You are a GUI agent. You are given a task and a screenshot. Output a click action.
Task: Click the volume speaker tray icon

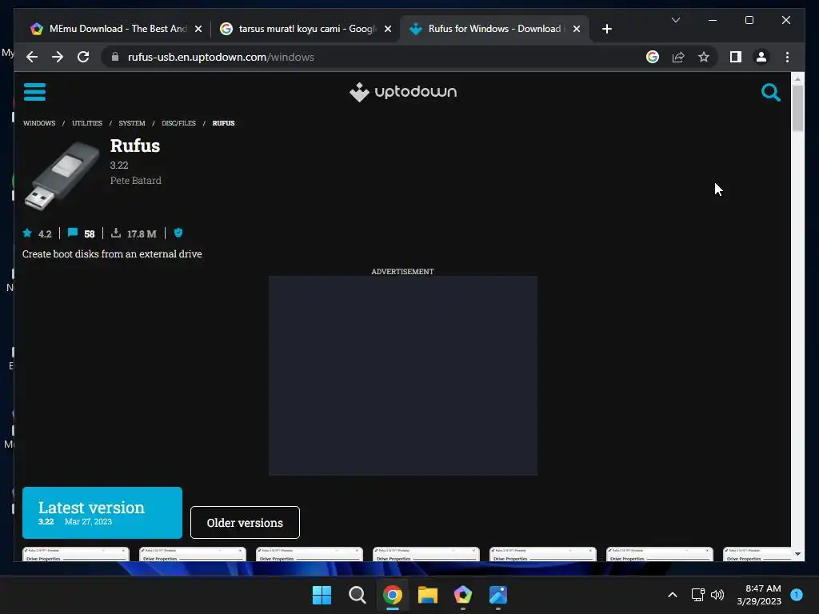tap(717, 595)
